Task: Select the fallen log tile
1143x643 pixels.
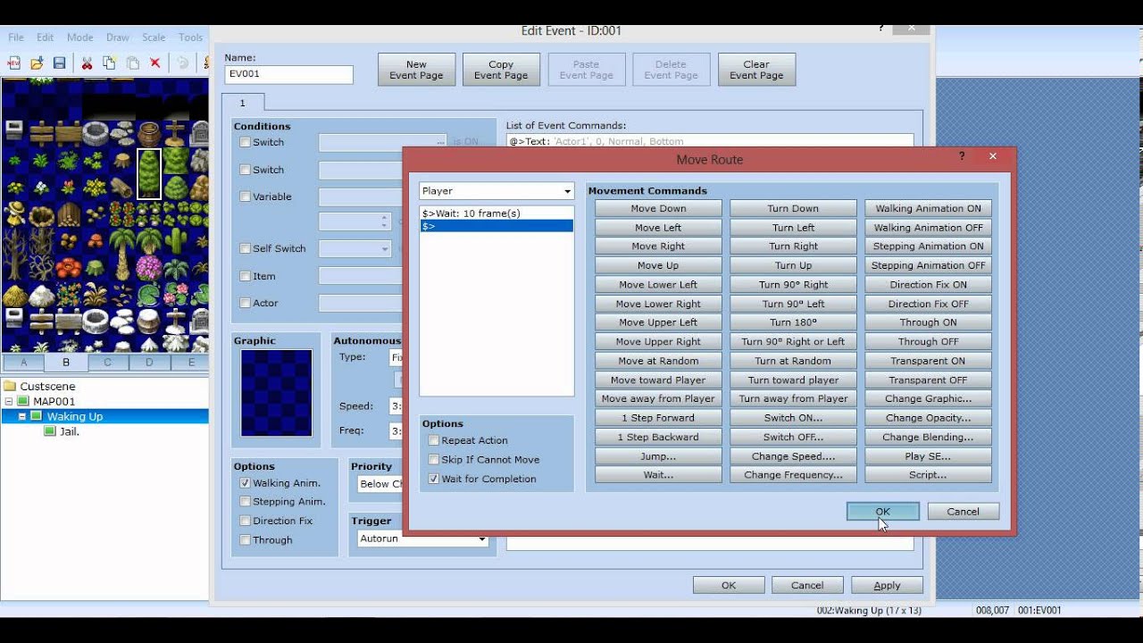Action: coord(121,188)
